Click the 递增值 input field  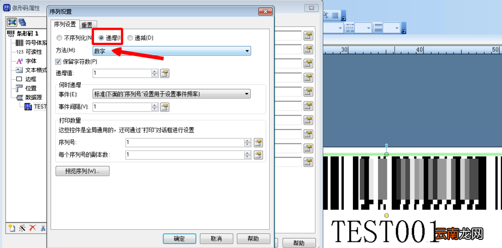(x=122, y=73)
